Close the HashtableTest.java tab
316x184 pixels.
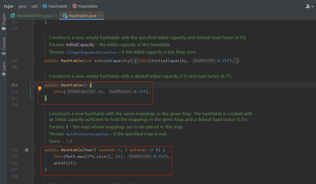click(x=56, y=15)
